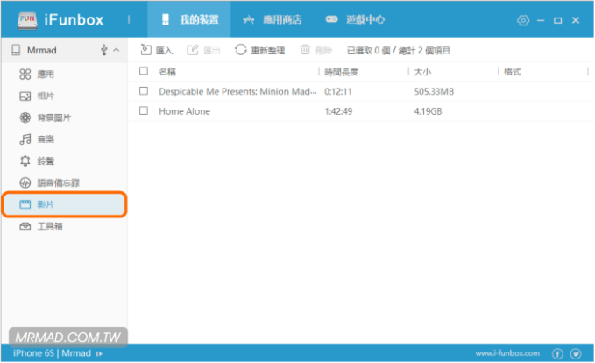The width and height of the screenshot is (595, 363).
Task: Check the Home Alone row checkbox
Action: [x=144, y=110]
